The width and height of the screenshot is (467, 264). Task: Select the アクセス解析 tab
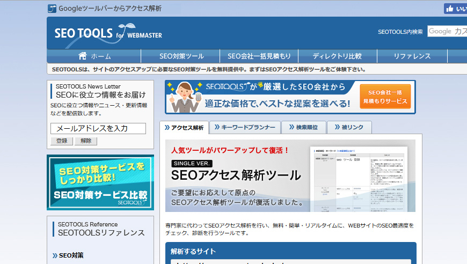pos(184,128)
